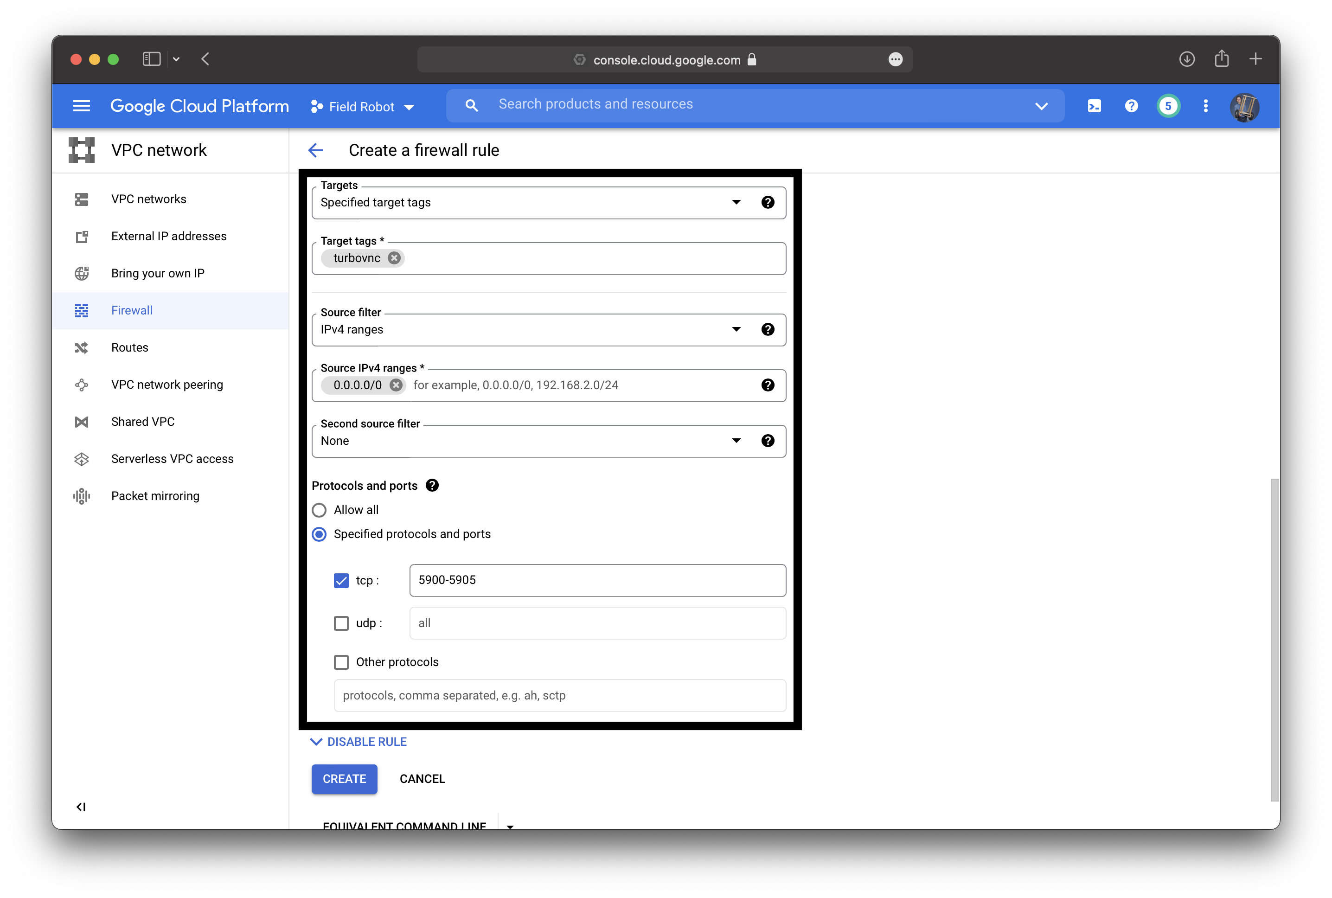The image size is (1332, 898).
Task: Click the search magnifier icon
Action: [x=471, y=105]
